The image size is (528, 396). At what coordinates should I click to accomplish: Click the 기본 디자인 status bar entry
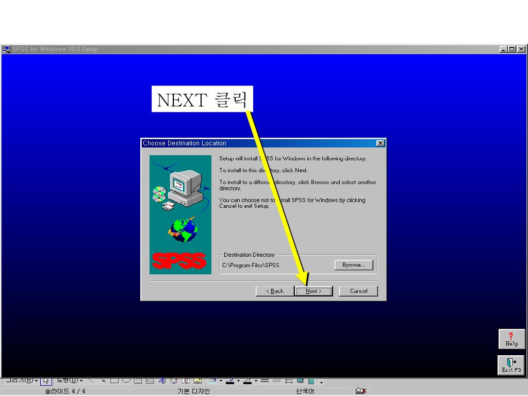194,391
